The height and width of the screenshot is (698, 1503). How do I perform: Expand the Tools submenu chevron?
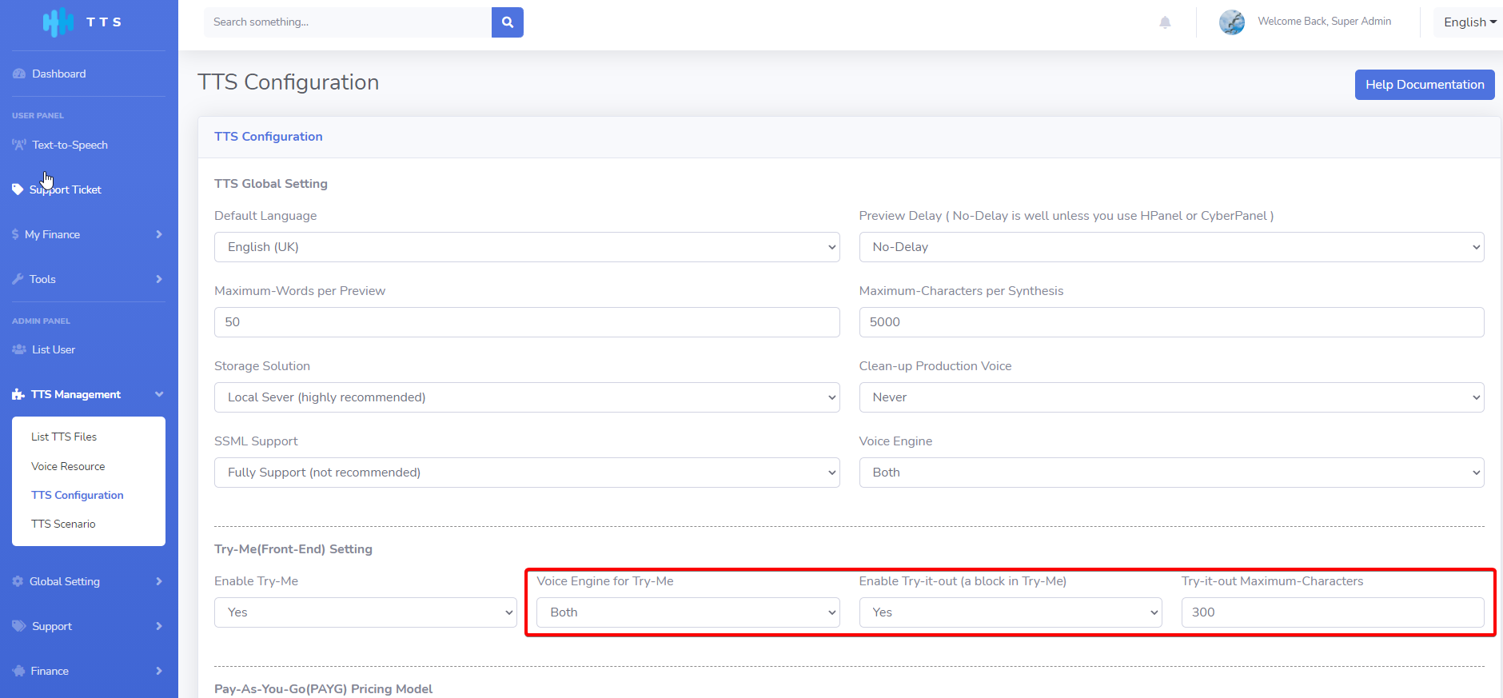(159, 279)
